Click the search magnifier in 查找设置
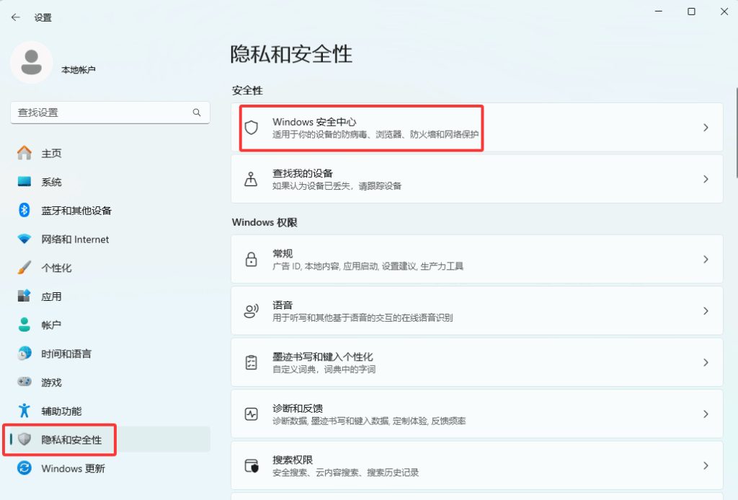 coord(196,113)
